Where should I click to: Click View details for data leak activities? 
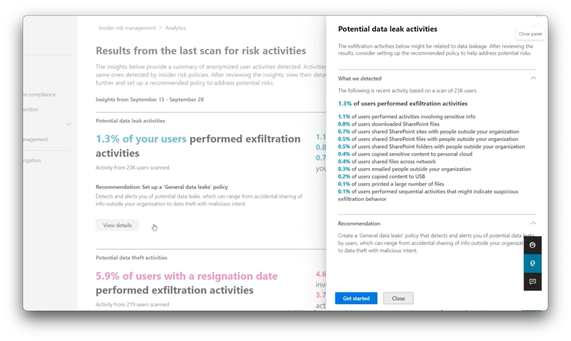pos(117,225)
